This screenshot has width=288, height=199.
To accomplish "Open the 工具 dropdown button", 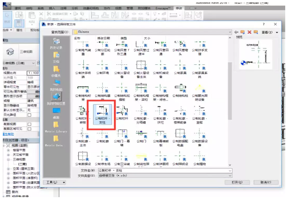I will (55, 182).
